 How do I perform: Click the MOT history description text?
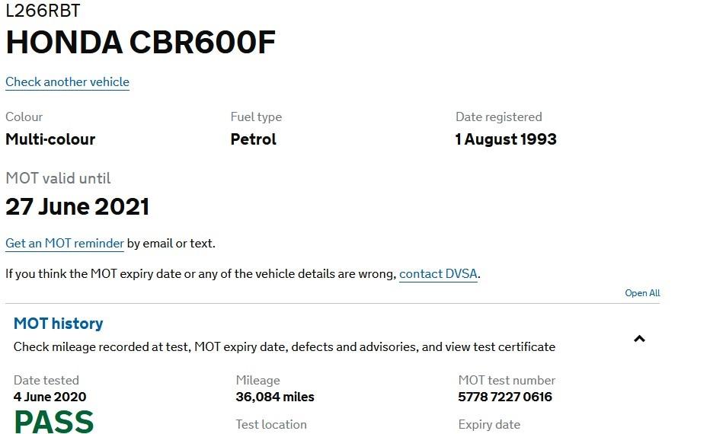coord(284,347)
